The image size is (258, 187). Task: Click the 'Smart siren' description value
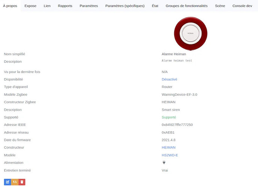tap(171, 110)
